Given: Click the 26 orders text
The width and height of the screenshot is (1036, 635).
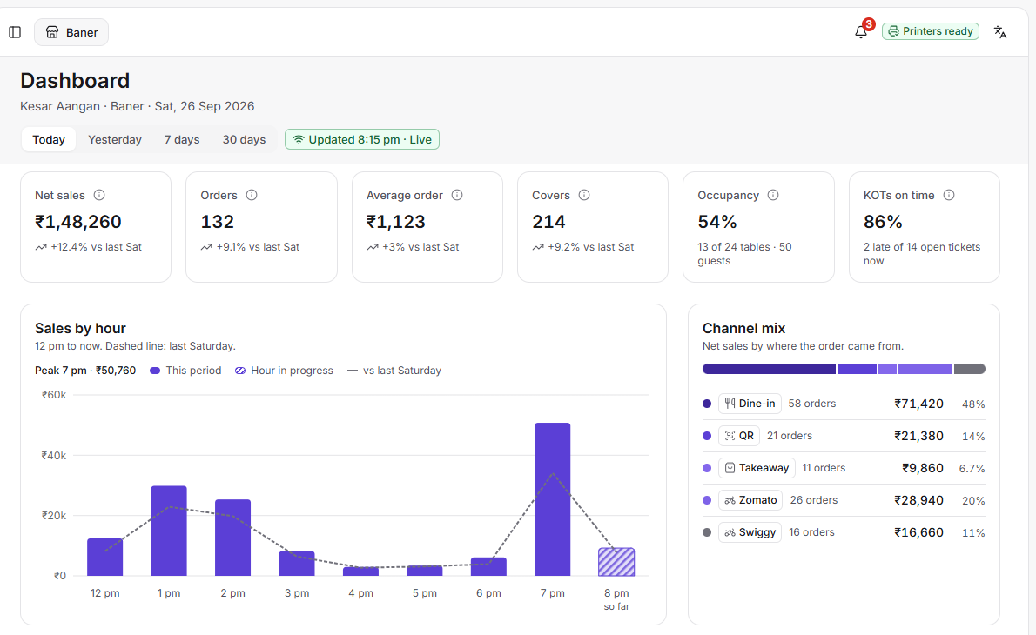Looking at the screenshot, I should tap(814, 500).
